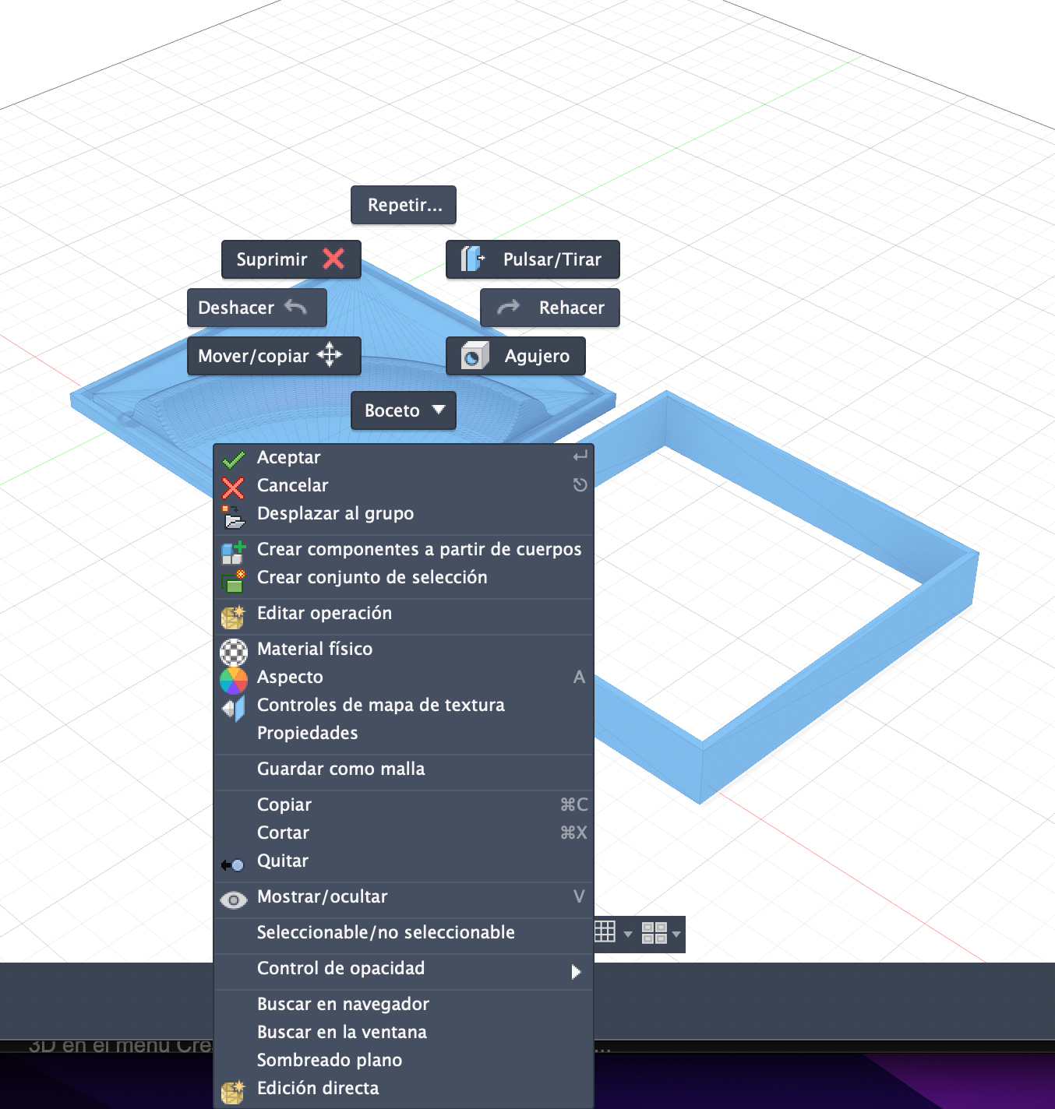
Task: Click the Repetir... button
Action: 404,205
